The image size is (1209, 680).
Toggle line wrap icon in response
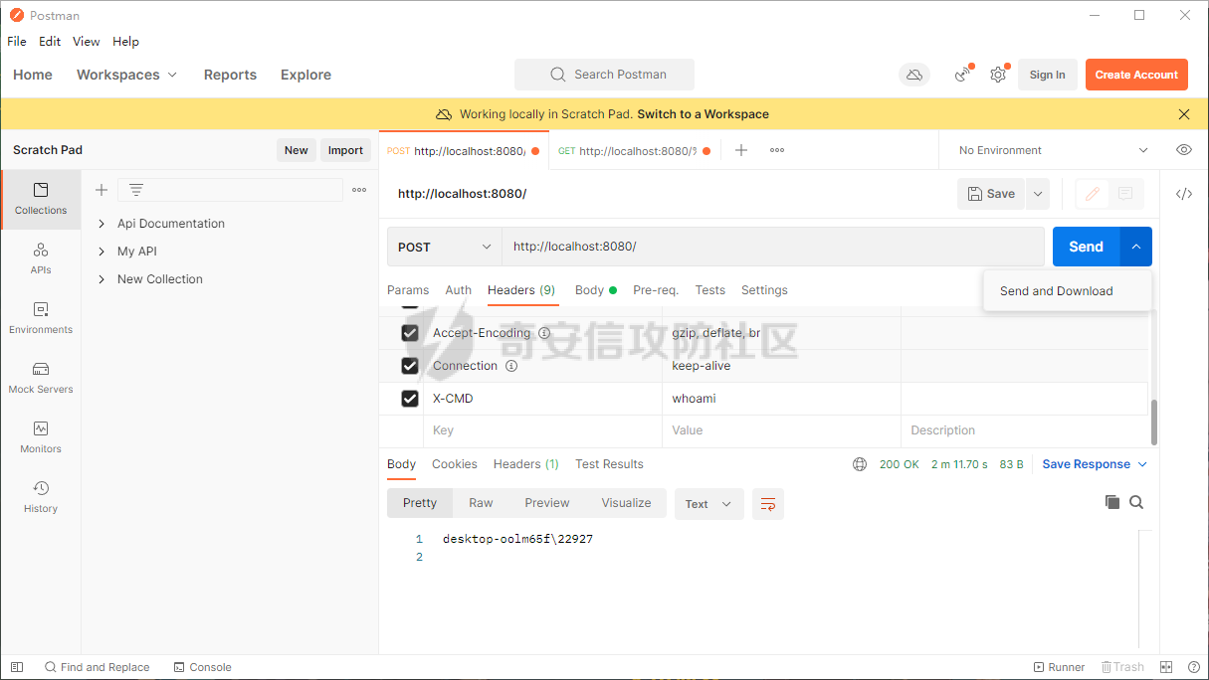pos(768,504)
